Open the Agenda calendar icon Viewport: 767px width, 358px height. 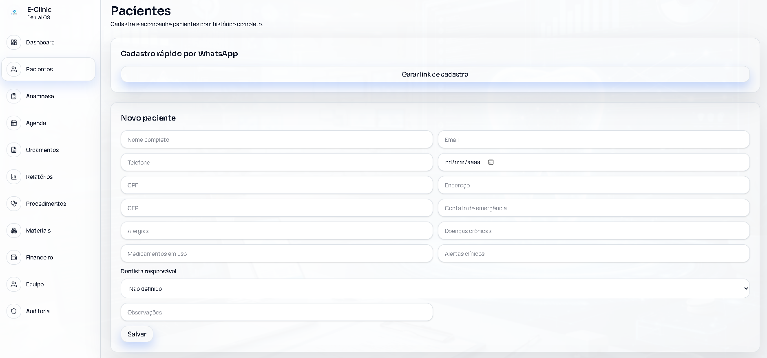click(14, 123)
